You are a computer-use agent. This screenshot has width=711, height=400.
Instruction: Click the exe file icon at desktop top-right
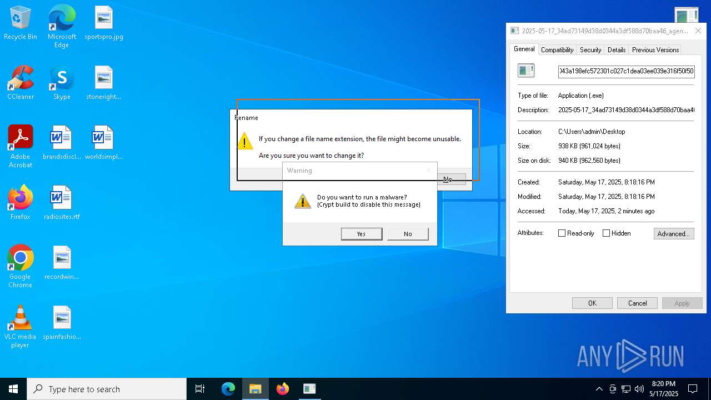click(x=687, y=15)
